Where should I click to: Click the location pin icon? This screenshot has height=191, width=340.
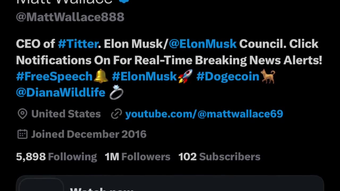coord(22,114)
